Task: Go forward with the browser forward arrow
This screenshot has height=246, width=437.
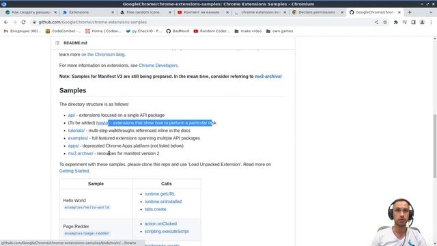Action: [14, 22]
